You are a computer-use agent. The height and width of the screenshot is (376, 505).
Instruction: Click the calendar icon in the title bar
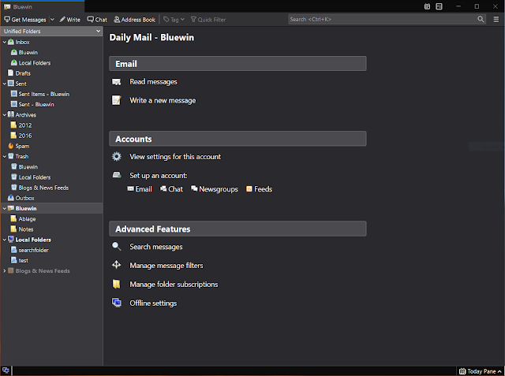[x=428, y=6]
